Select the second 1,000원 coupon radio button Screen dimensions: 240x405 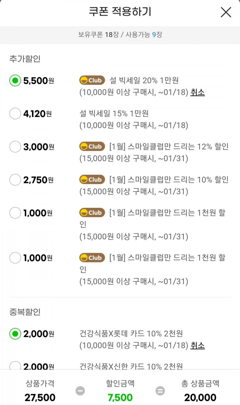click(15, 258)
